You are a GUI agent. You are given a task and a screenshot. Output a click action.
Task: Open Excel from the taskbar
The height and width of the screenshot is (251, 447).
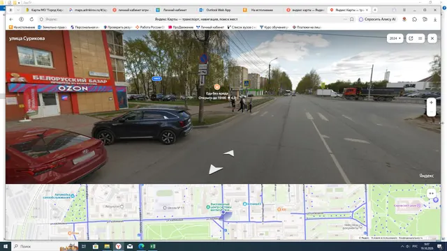click(153, 246)
